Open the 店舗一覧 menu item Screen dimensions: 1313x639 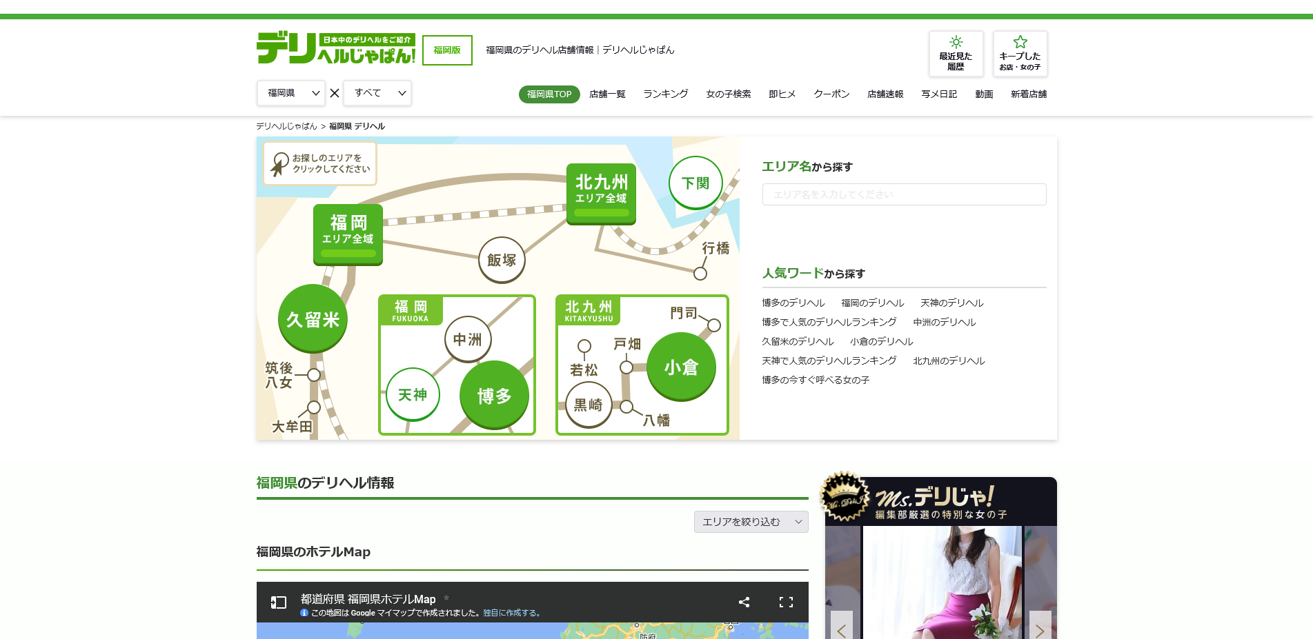[607, 94]
